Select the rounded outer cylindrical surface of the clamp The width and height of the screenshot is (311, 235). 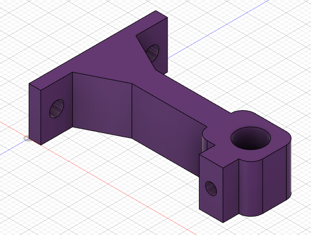pyautogui.click(x=250, y=187)
